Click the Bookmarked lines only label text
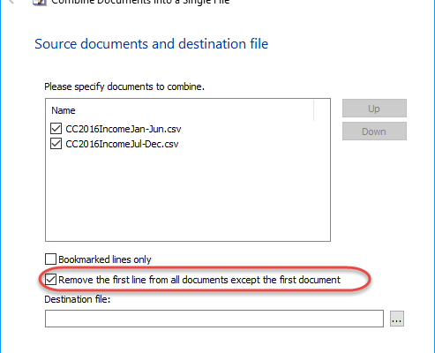The width and height of the screenshot is (435, 353). (x=105, y=259)
